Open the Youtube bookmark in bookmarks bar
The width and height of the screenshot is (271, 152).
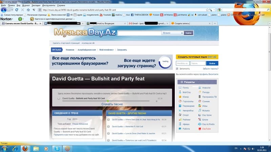click(105, 15)
